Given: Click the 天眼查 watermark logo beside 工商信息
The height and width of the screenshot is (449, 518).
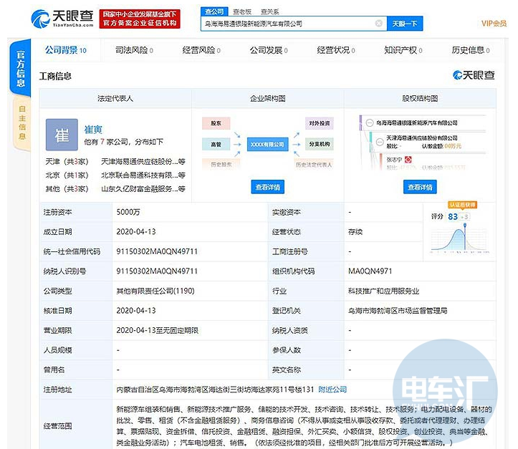Looking at the screenshot, I should [474, 76].
